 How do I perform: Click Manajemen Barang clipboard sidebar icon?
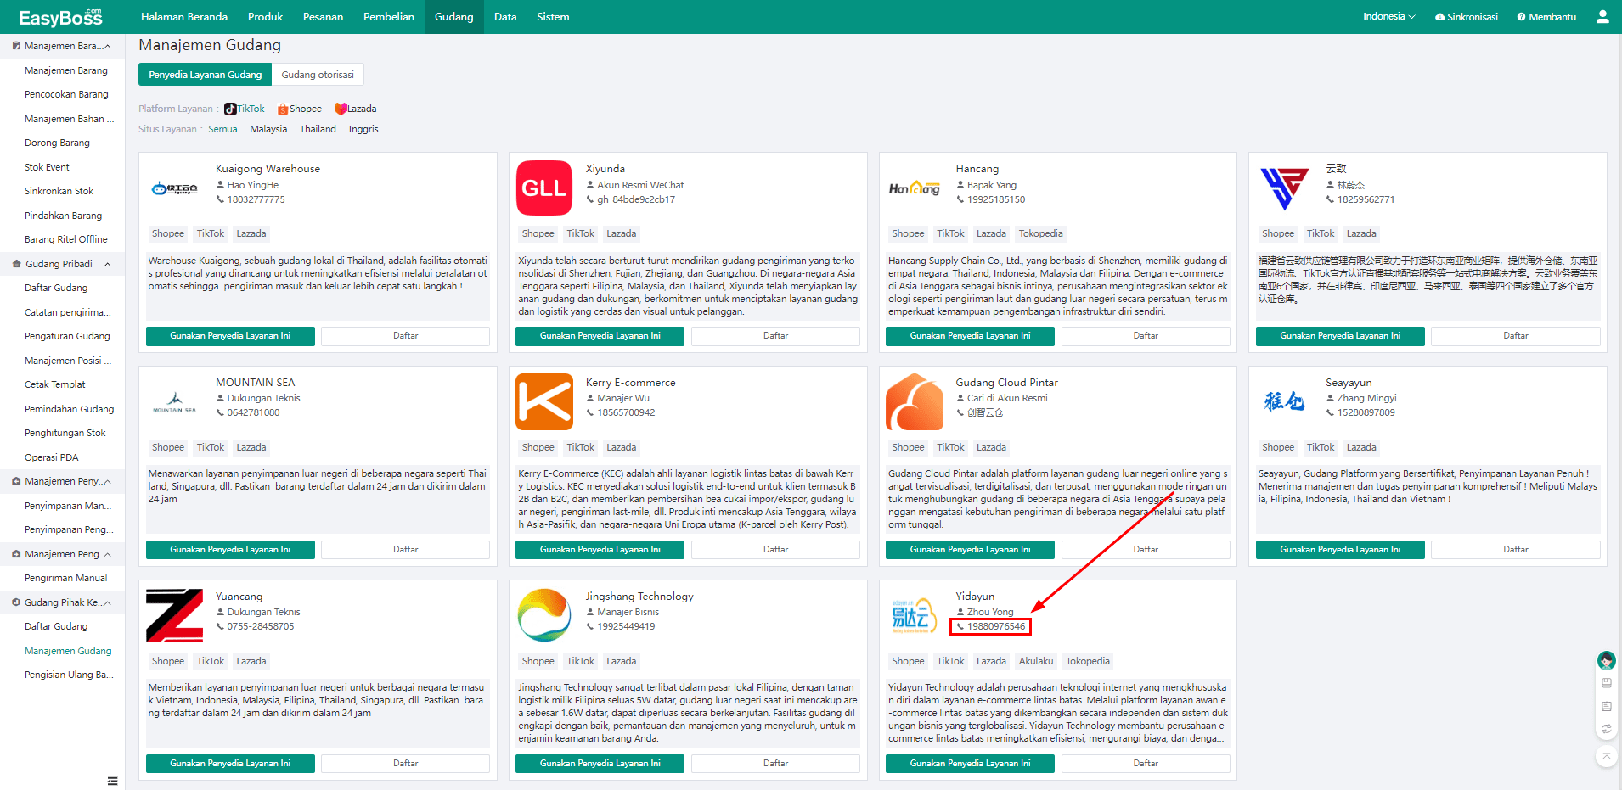[x=16, y=46]
